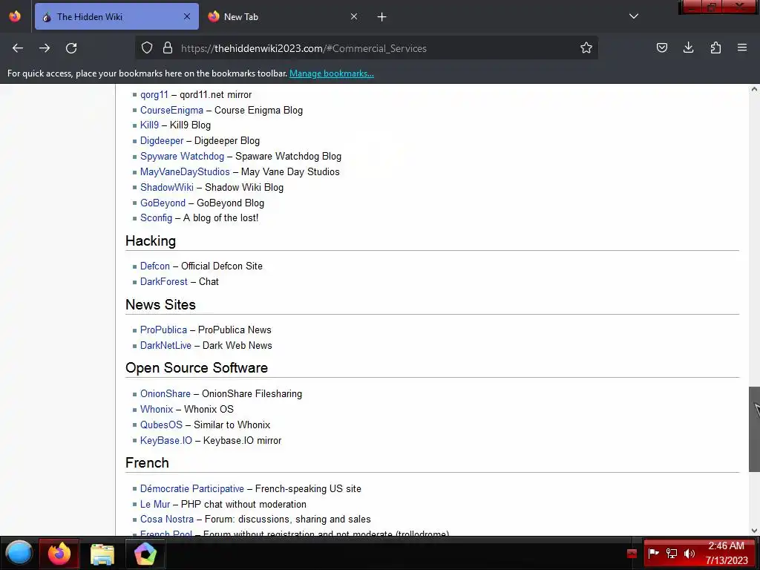This screenshot has width=760, height=570.
Task: Open the Démocratie Participative link
Action: (x=192, y=488)
